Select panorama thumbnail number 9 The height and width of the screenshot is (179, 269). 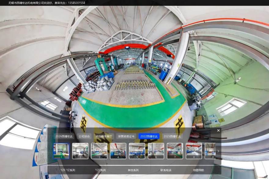tap(210, 151)
